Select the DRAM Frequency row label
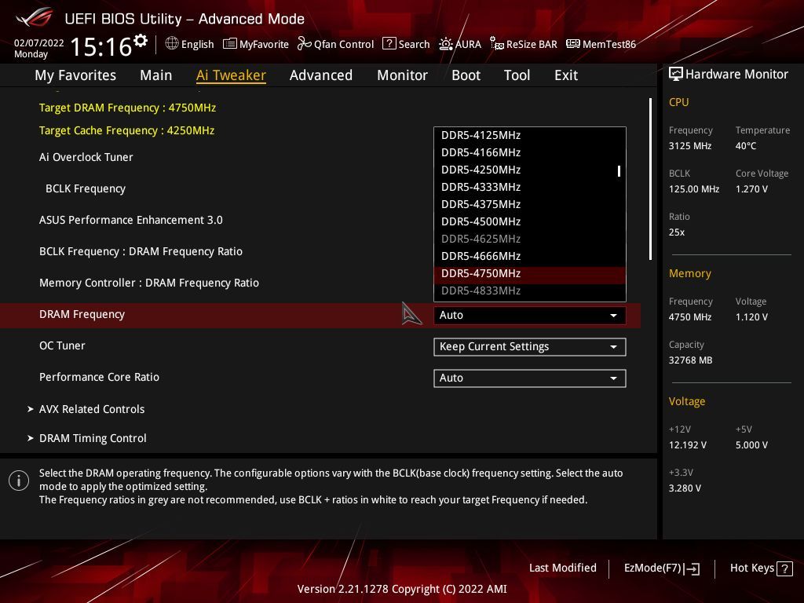This screenshot has height=603, width=804. click(82, 314)
